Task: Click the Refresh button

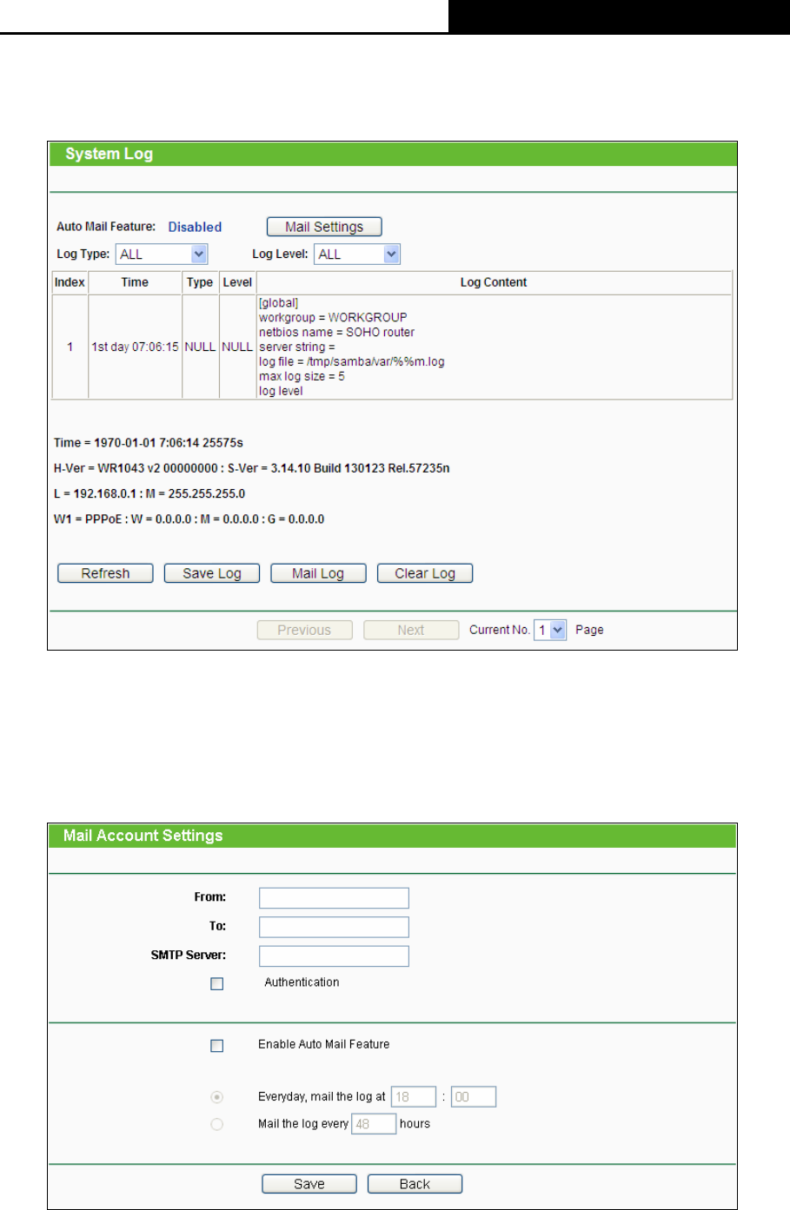Action: [105, 573]
